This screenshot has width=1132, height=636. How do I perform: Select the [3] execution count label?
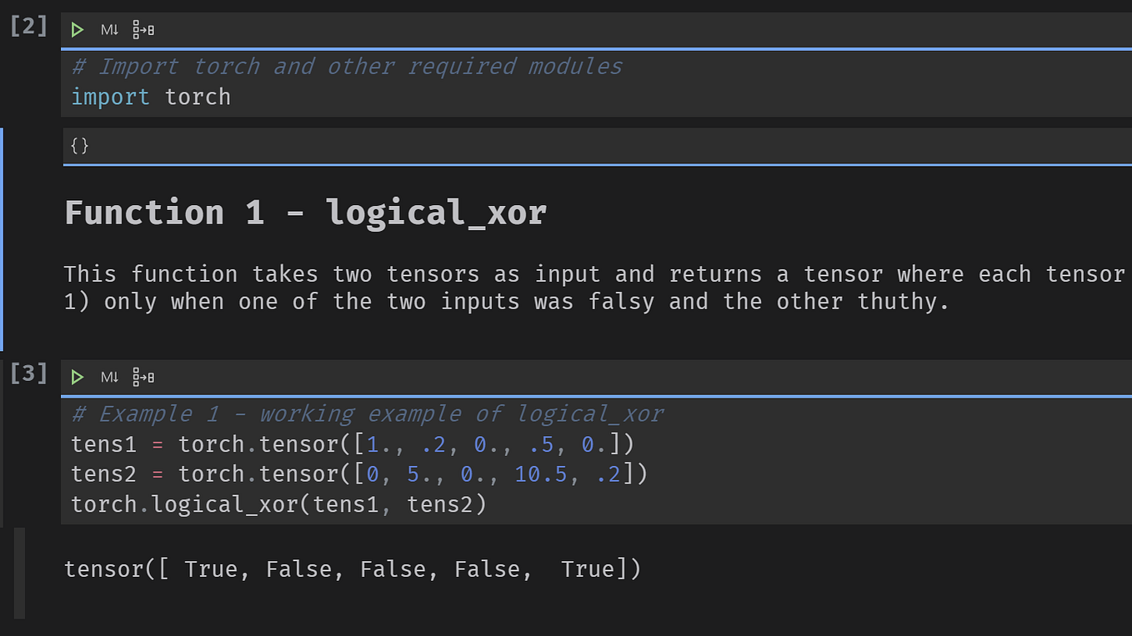(x=29, y=373)
